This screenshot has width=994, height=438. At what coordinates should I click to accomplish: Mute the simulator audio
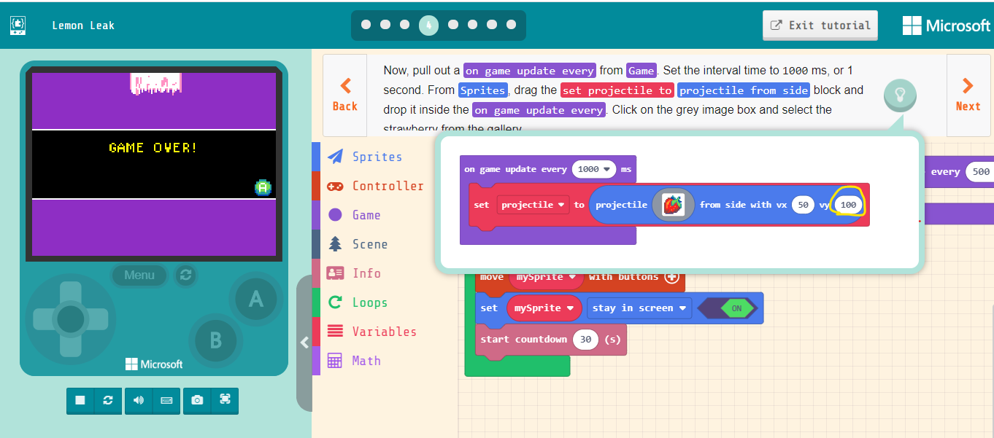click(x=139, y=400)
